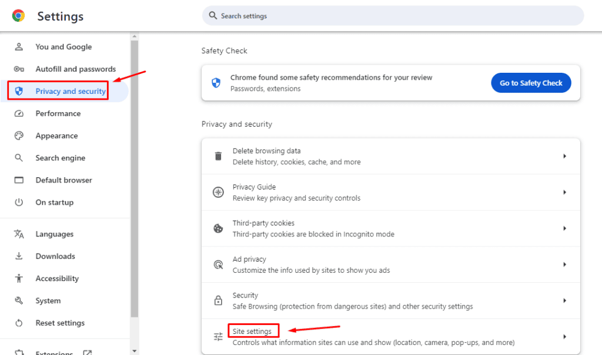Click the speedometer icon beside Performance

tap(19, 113)
